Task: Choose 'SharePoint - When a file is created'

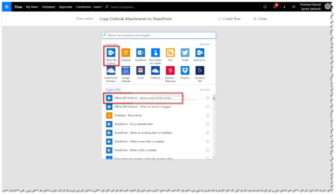Action: coord(158,150)
